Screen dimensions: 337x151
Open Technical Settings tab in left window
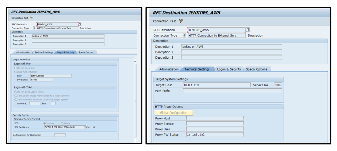click(43, 52)
